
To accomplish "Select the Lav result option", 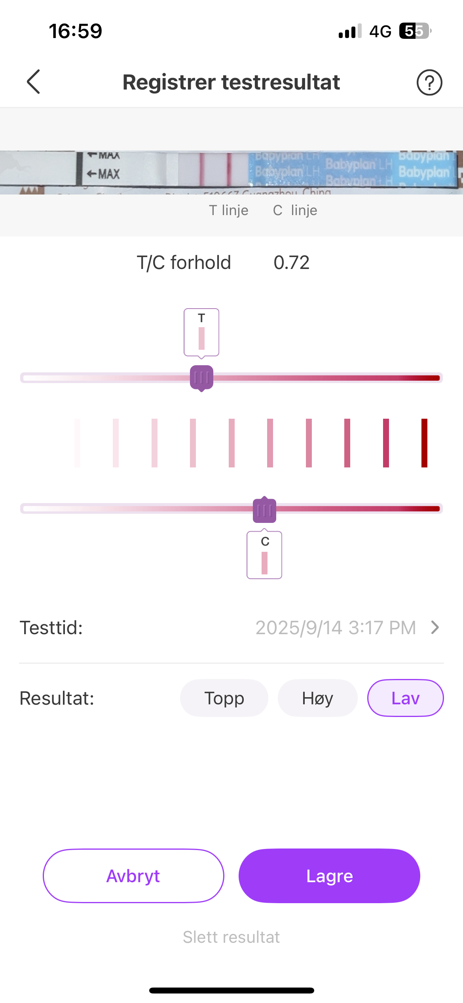I will pos(405,698).
